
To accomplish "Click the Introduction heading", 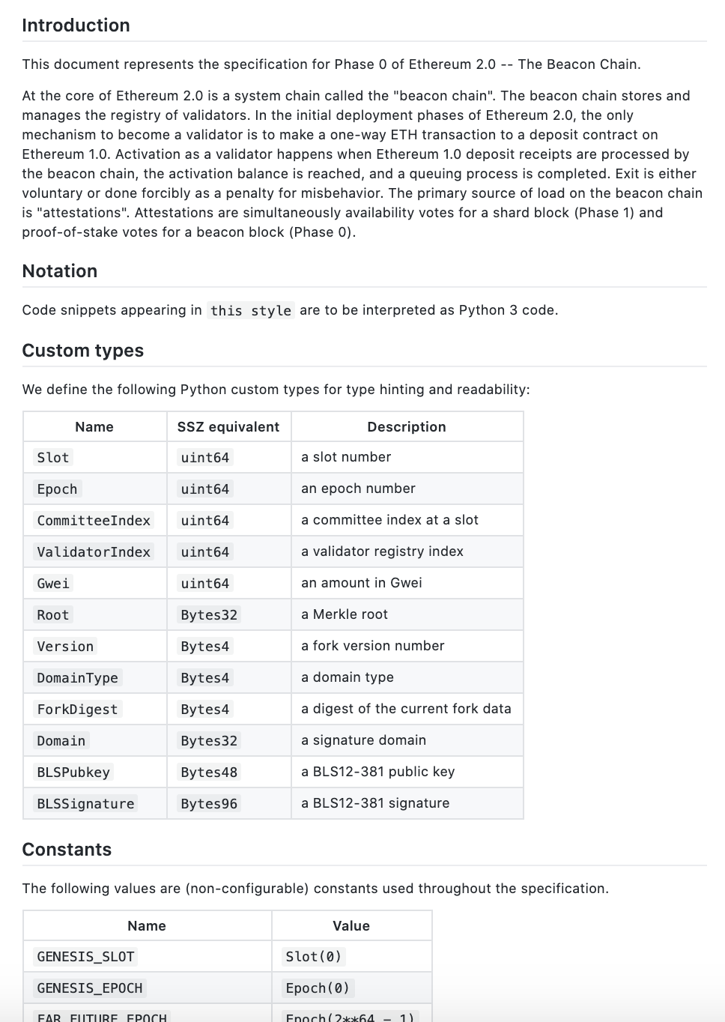I will coord(76,25).
